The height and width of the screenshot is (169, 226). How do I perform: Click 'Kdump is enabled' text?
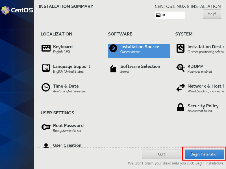pos(200,72)
